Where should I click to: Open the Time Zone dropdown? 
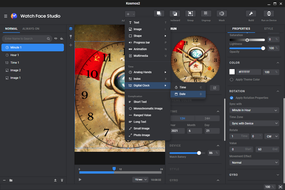[254, 123]
